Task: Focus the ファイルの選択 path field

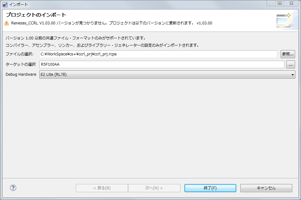Action: (158, 54)
